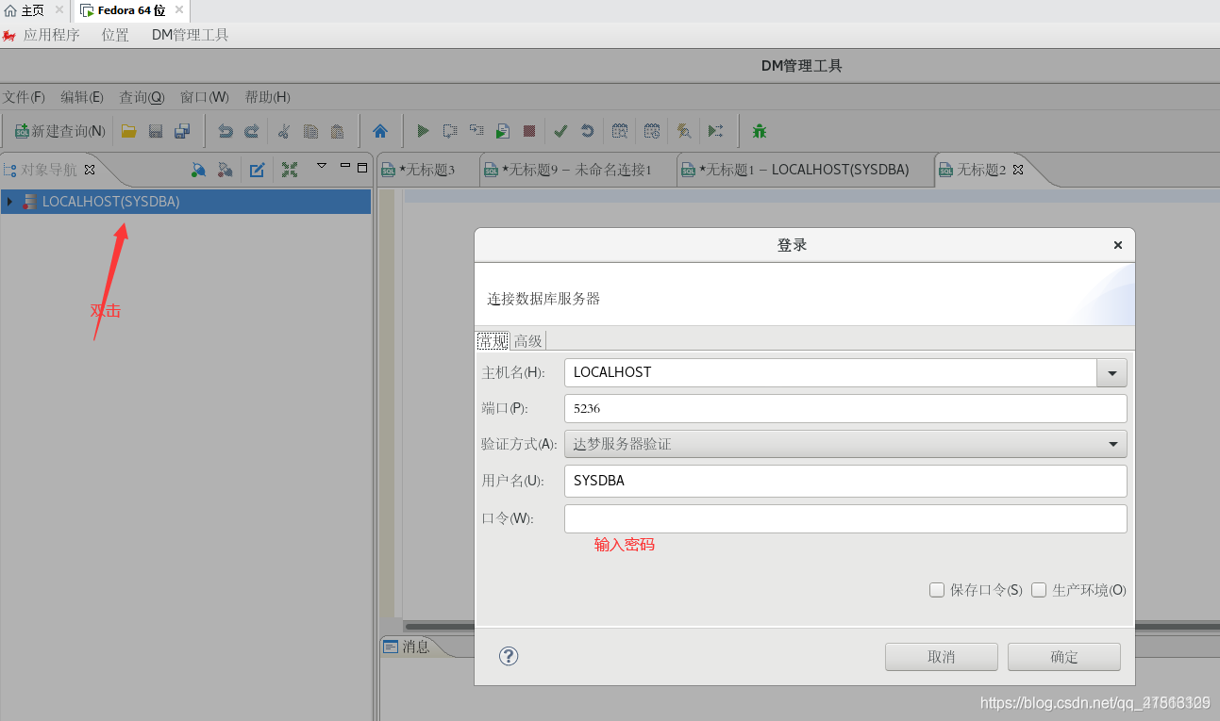Maximize the Object Navigator panel
This screenshot has height=721, width=1220.
[362, 167]
